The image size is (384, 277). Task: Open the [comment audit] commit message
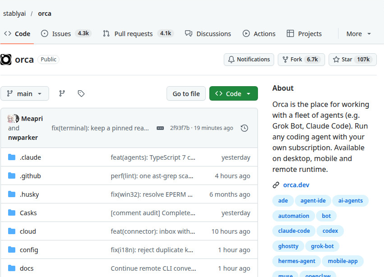[153, 213]
